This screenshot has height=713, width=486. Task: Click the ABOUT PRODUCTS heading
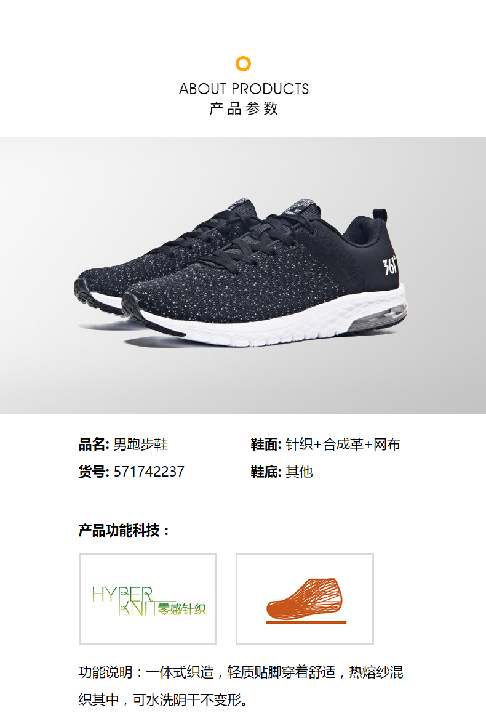pos(244,89)
